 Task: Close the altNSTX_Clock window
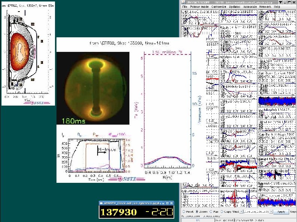point(171,203)
